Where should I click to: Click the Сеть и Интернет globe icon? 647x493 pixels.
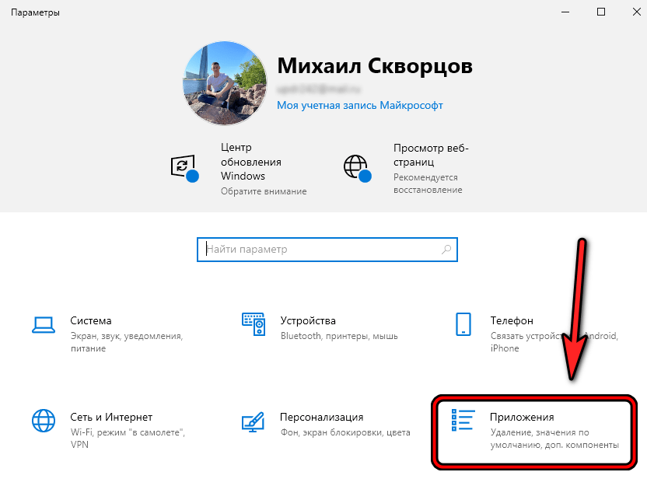pos(44,420)
